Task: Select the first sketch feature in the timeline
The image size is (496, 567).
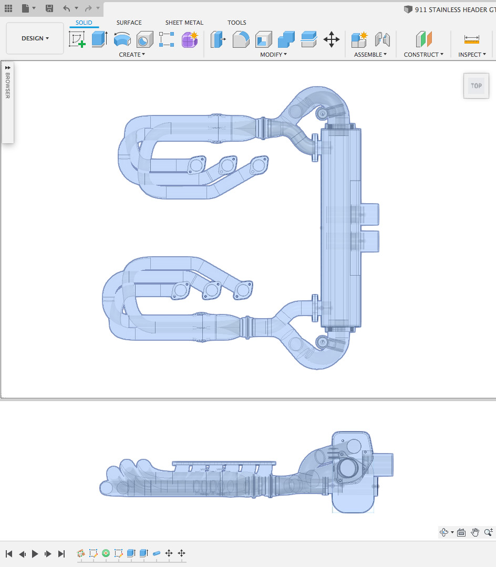Action: [x=94, y=553]
